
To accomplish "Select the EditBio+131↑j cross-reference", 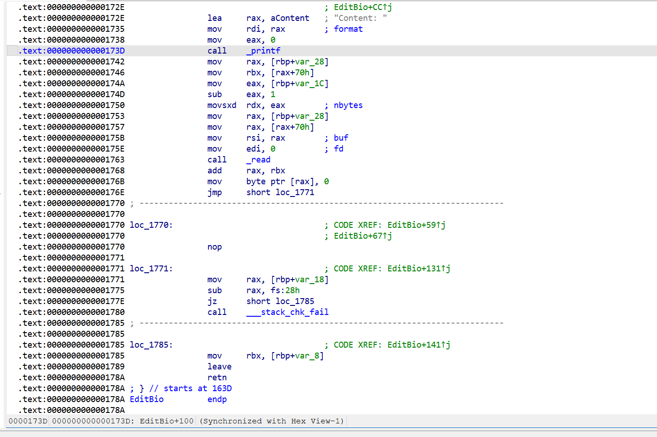I will (419, 269).
